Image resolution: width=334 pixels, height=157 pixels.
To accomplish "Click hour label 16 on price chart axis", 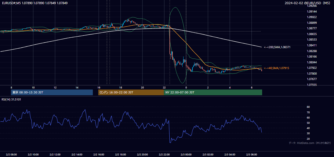I will click(99, 87).
